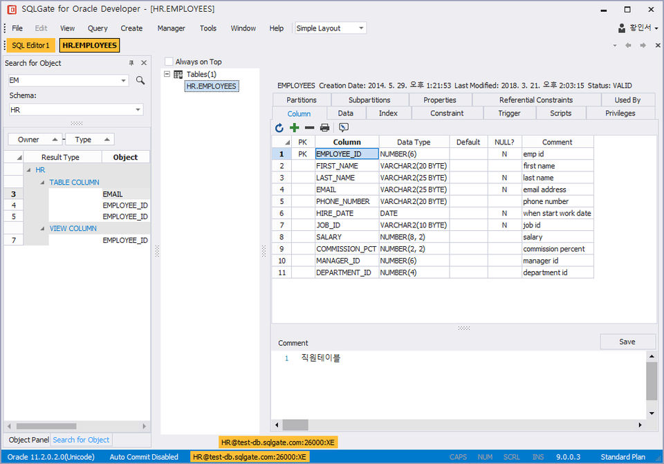Open the Simple Layout dropdown
Image resolution: width=664 pixels, height=464 pixels.
point(360,28)
